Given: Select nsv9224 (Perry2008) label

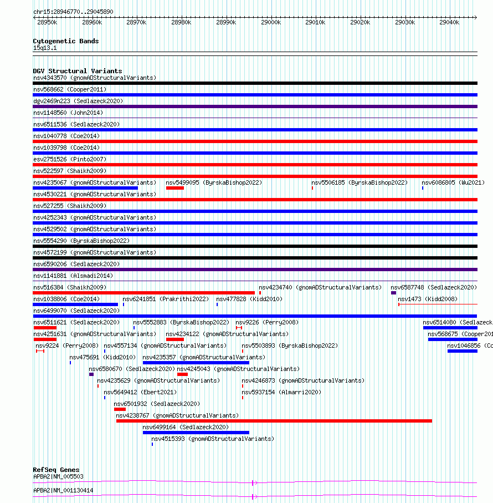Looking at the screenshot, I should pyautogui.click(x=67, y=346).
